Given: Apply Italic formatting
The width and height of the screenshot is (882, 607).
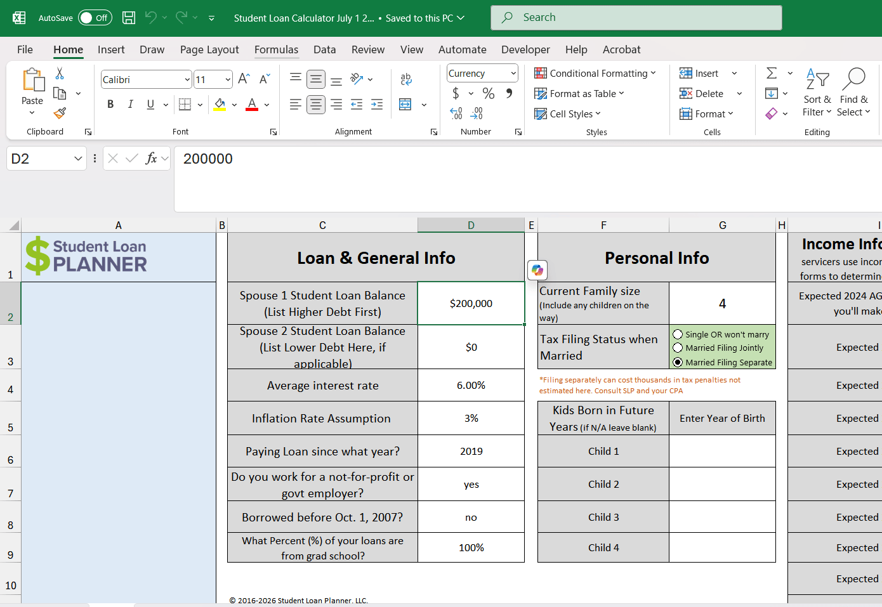Looking at the screenshot, I should coord(130,105).
